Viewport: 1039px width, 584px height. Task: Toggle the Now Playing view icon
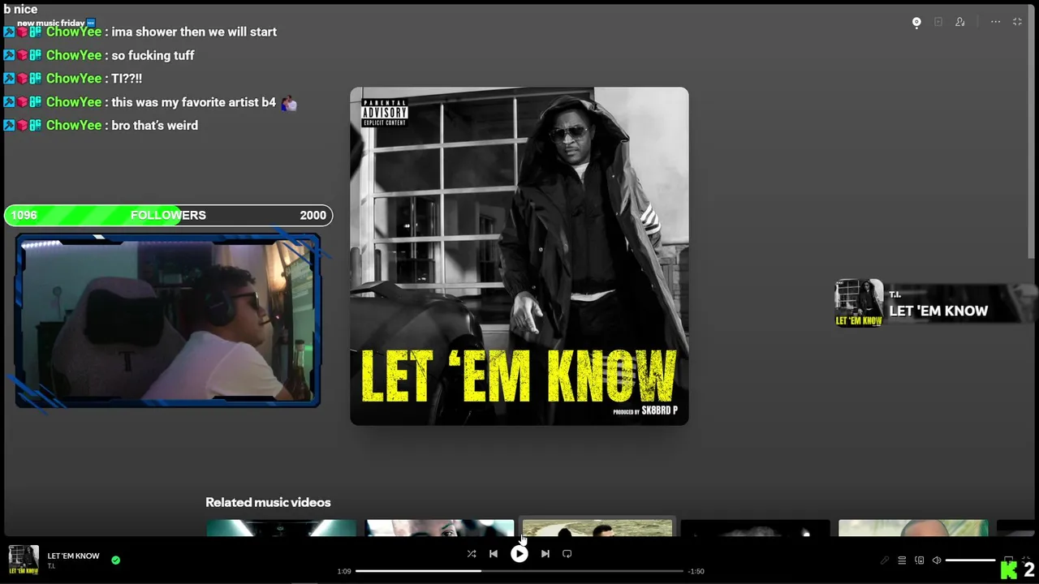[916, 22]
